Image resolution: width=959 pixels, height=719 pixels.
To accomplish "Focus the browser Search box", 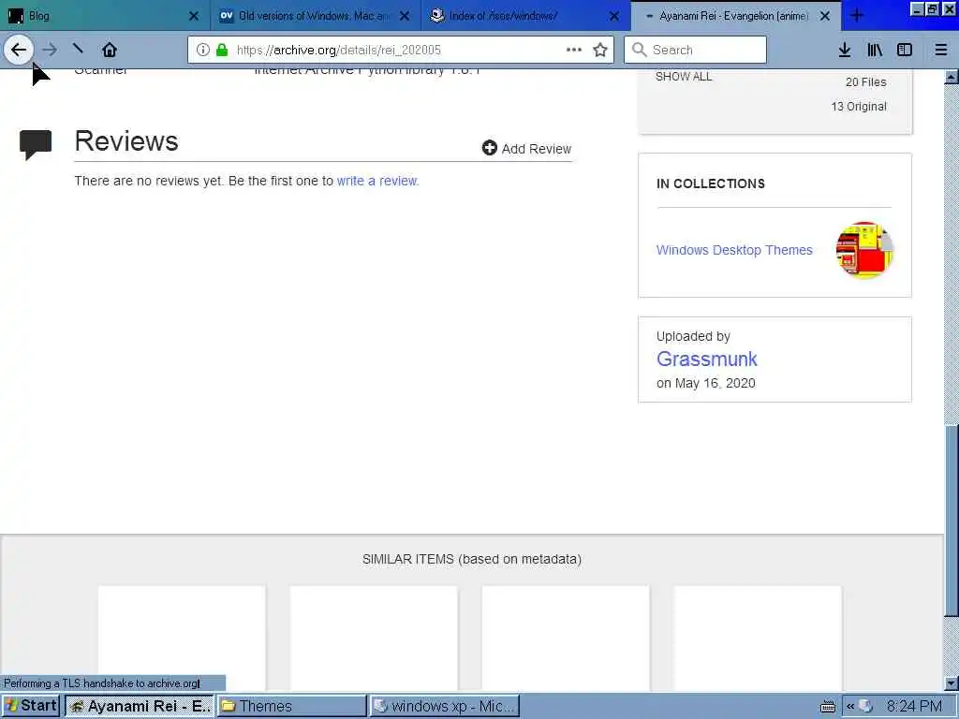I will (x=696, y=50).
